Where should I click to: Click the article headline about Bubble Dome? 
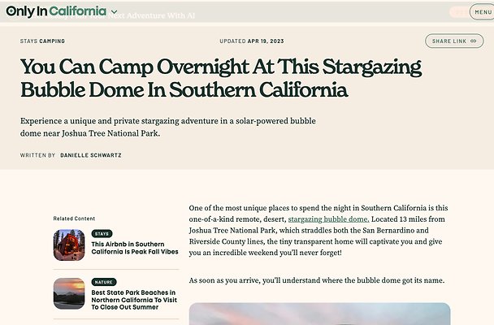point(221,78)
